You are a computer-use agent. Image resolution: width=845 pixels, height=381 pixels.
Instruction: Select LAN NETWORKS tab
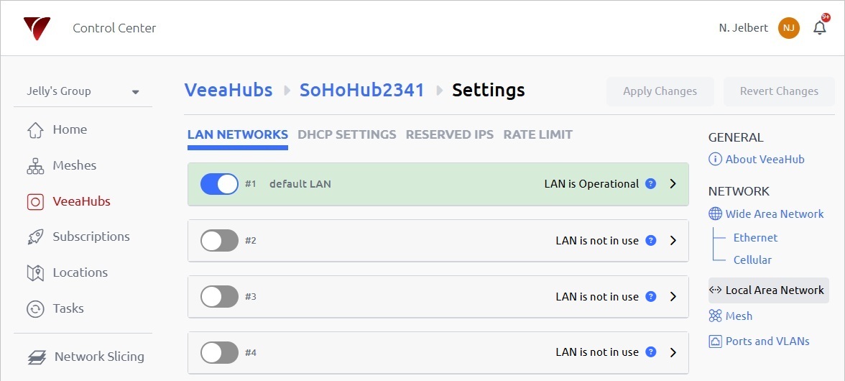[x=238, y=134]
